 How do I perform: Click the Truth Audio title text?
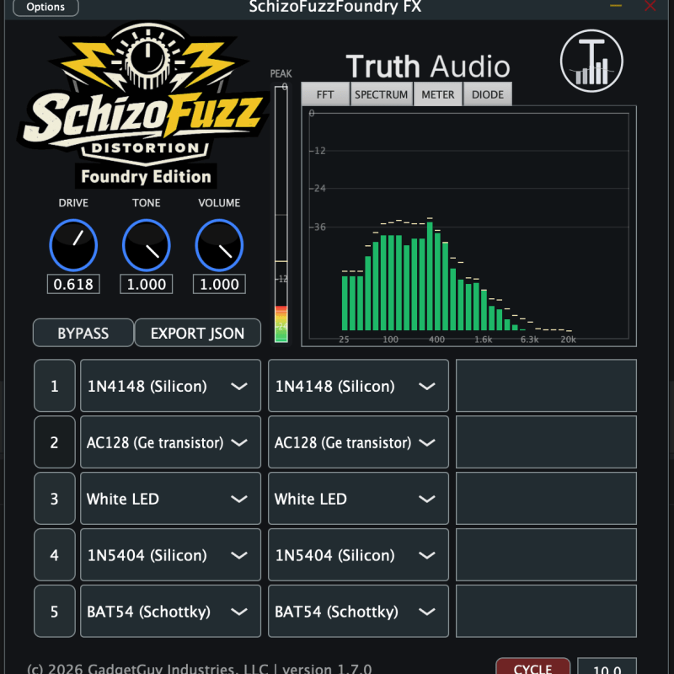tap(428, 67)
